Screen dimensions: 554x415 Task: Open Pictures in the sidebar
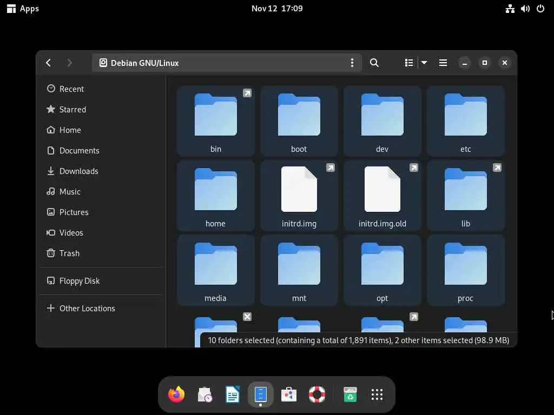[x=101, y=212]
